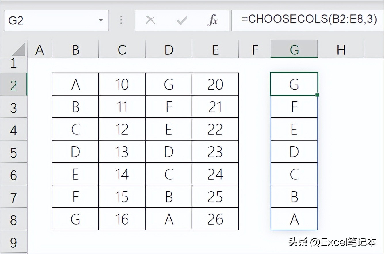Click cell D5 containing D

click(x=169, y=152)
